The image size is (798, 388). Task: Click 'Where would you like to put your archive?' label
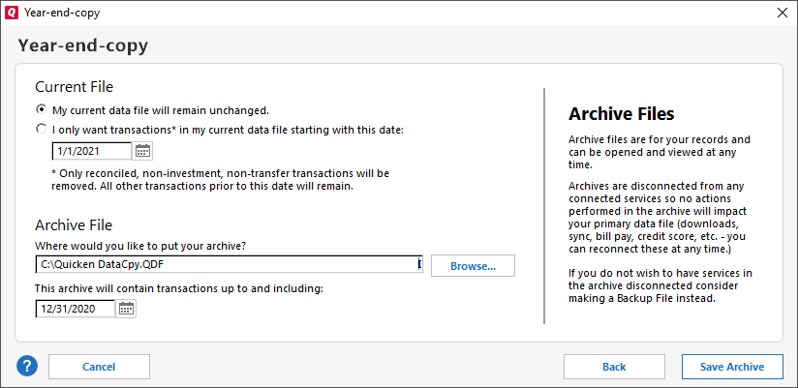click(x=139, y=246)
